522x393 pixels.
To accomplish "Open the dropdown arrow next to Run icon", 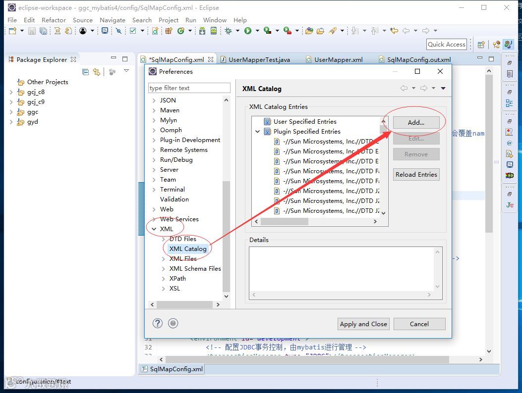I will point(257,31).
